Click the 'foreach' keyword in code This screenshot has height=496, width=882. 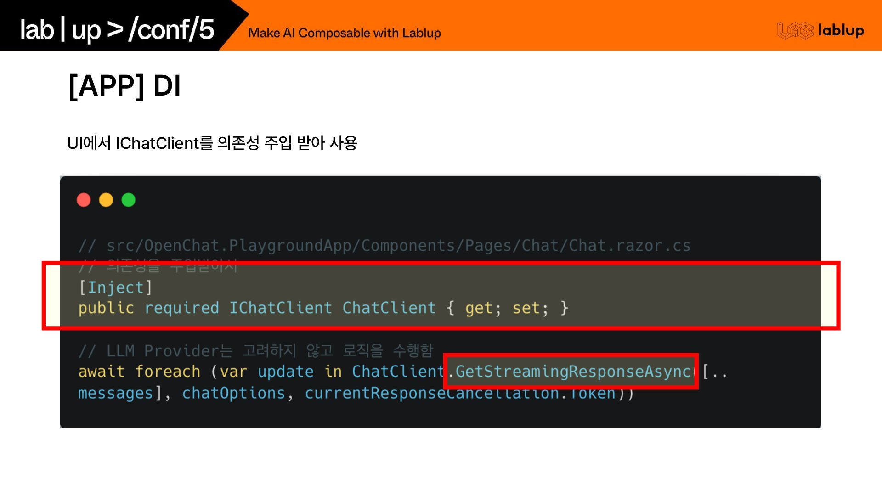[167, 372]
